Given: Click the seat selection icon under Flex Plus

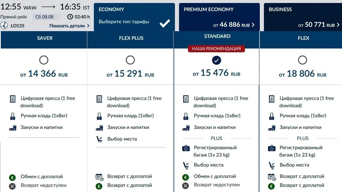Looking at the screenshot, I should click(99, 139).
